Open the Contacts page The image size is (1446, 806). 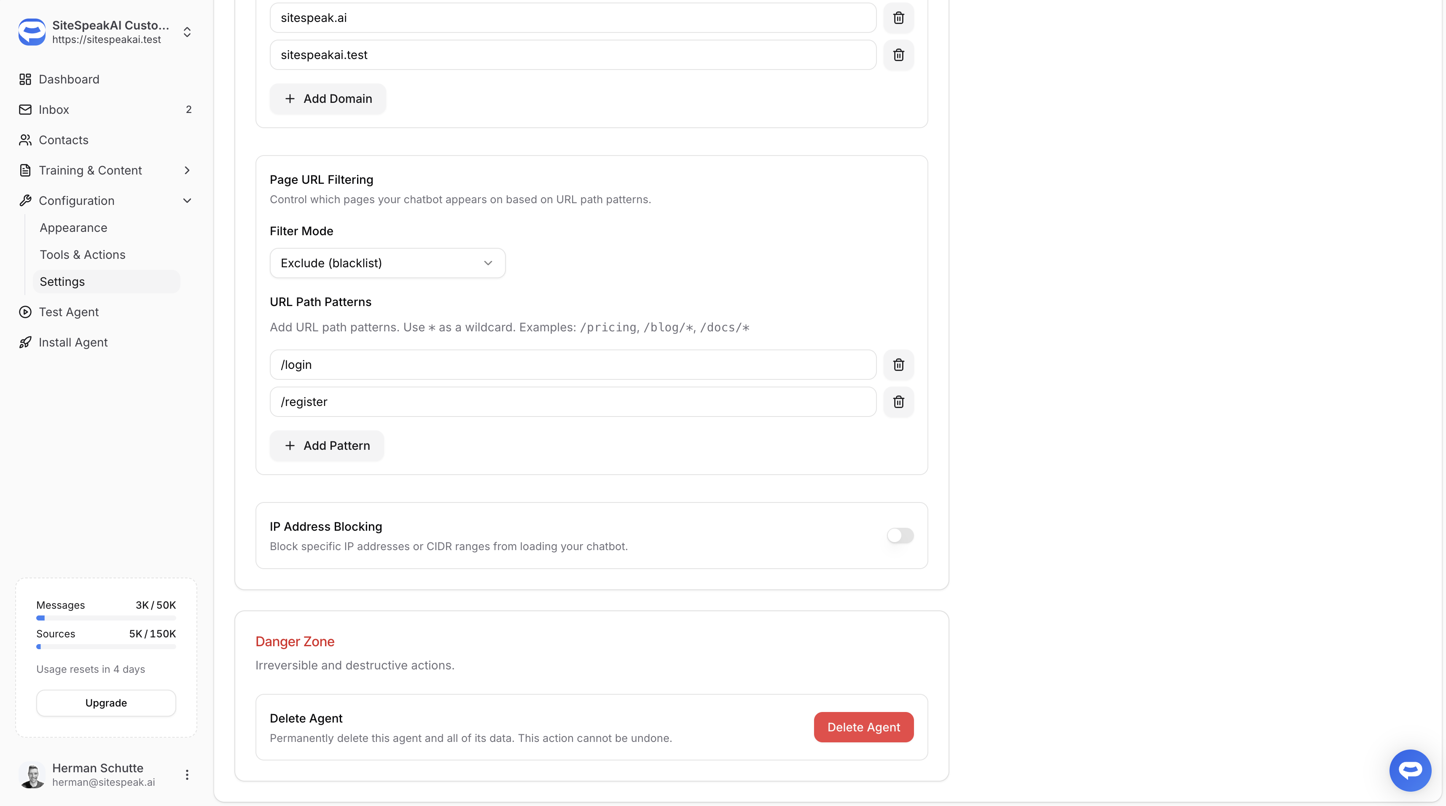point(106,140)
